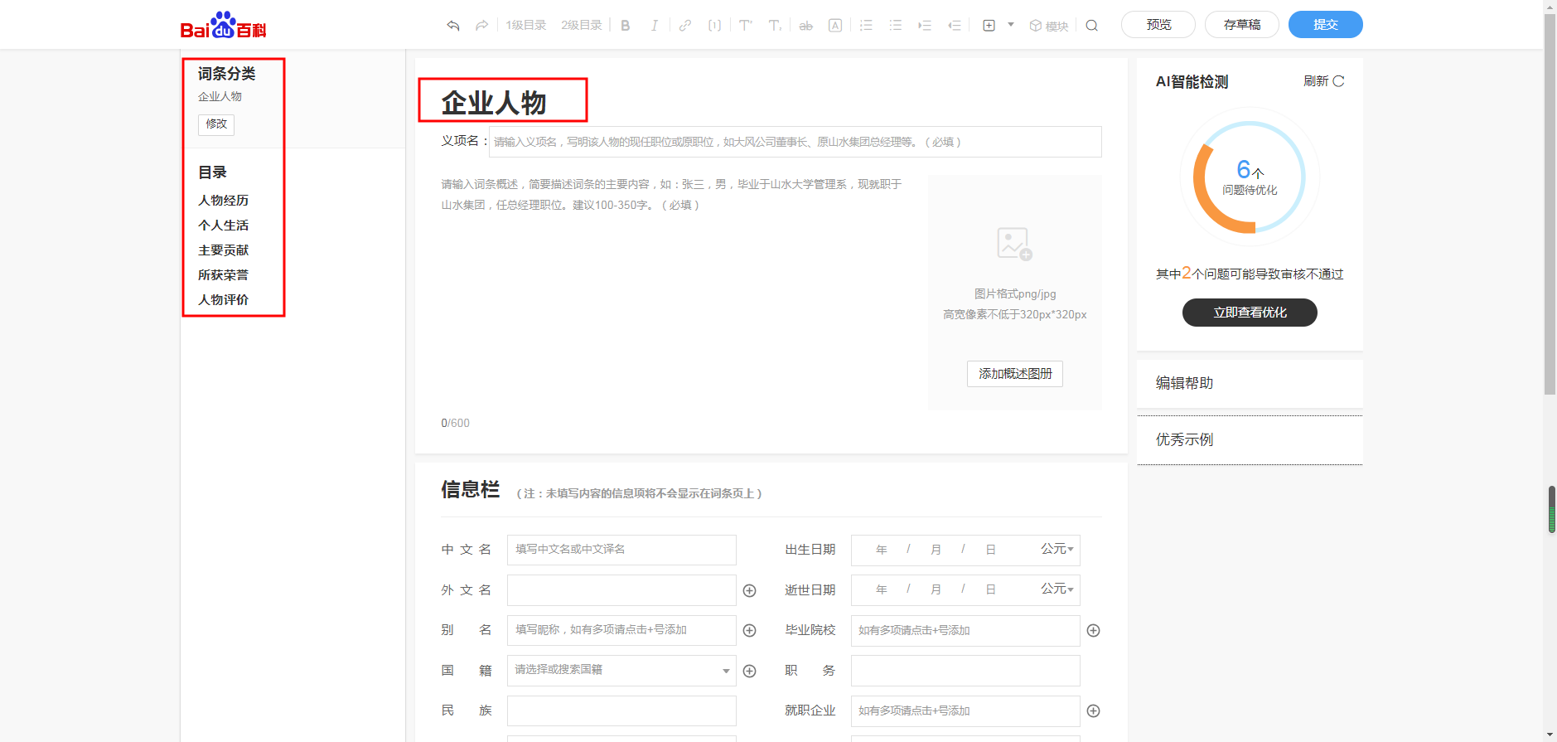The width and height of the screenshot is (1557, 742).
Task: Click 立即查看优化 button
Action: tap(1250, 313)
